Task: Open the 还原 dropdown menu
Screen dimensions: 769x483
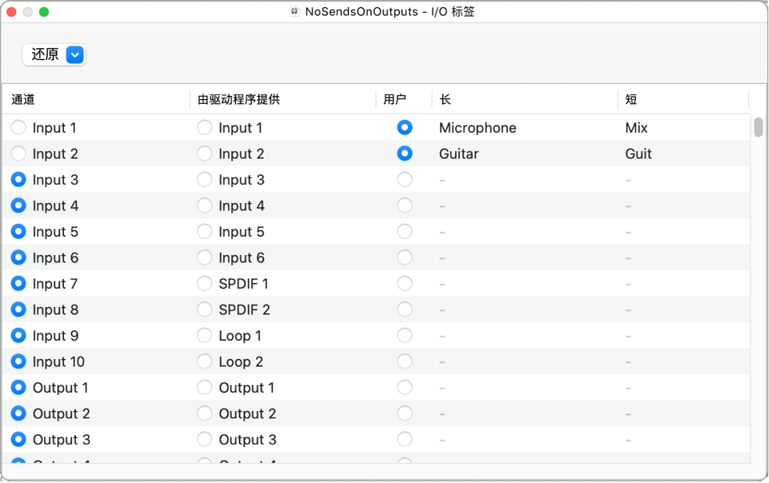Action: [75, 55]
